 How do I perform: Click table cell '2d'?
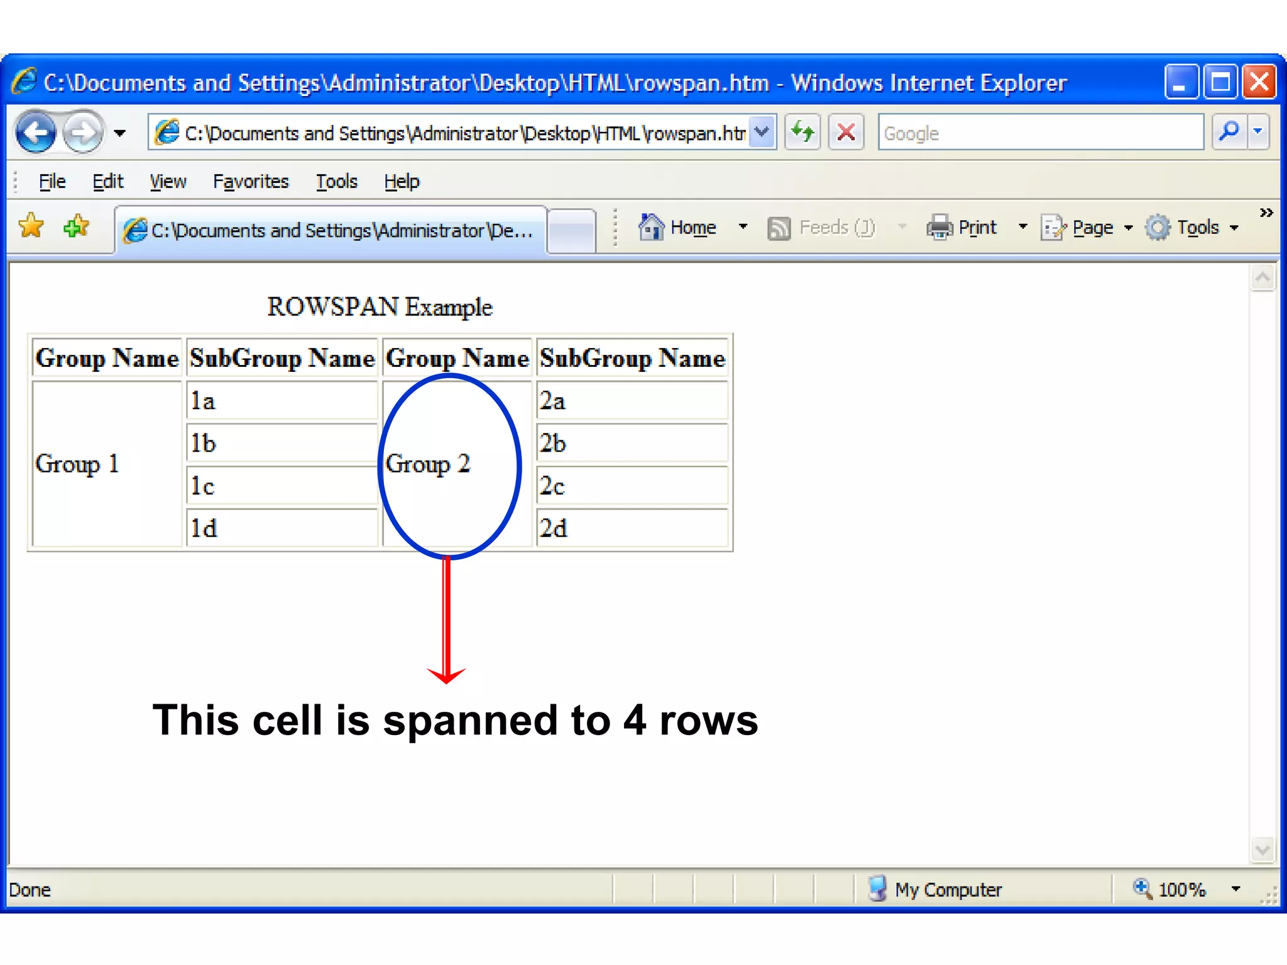click(632, 528)
